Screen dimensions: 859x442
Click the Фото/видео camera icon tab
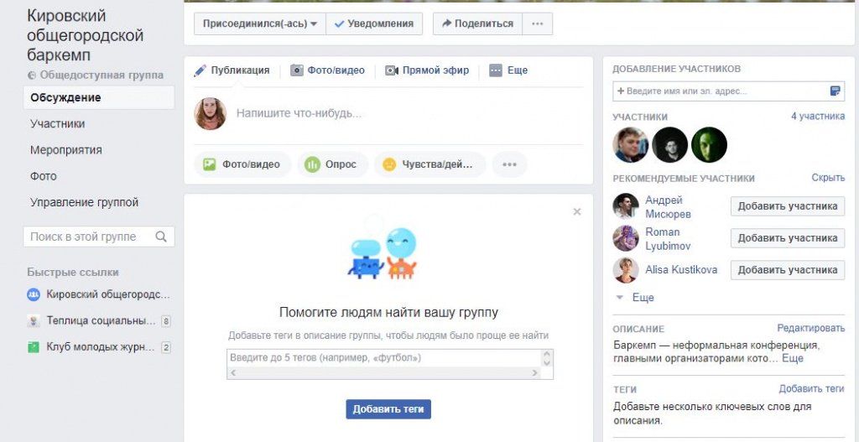(x=327, y=70)
